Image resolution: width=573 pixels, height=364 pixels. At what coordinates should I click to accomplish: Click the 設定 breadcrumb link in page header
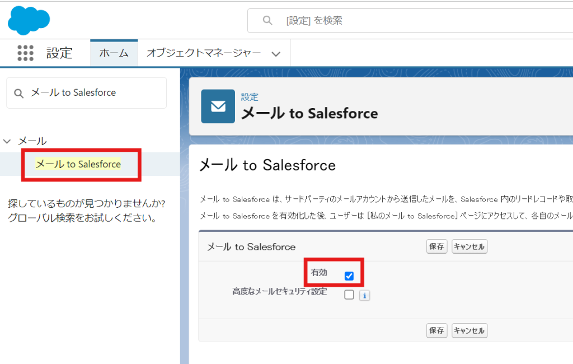coord(250,97)
